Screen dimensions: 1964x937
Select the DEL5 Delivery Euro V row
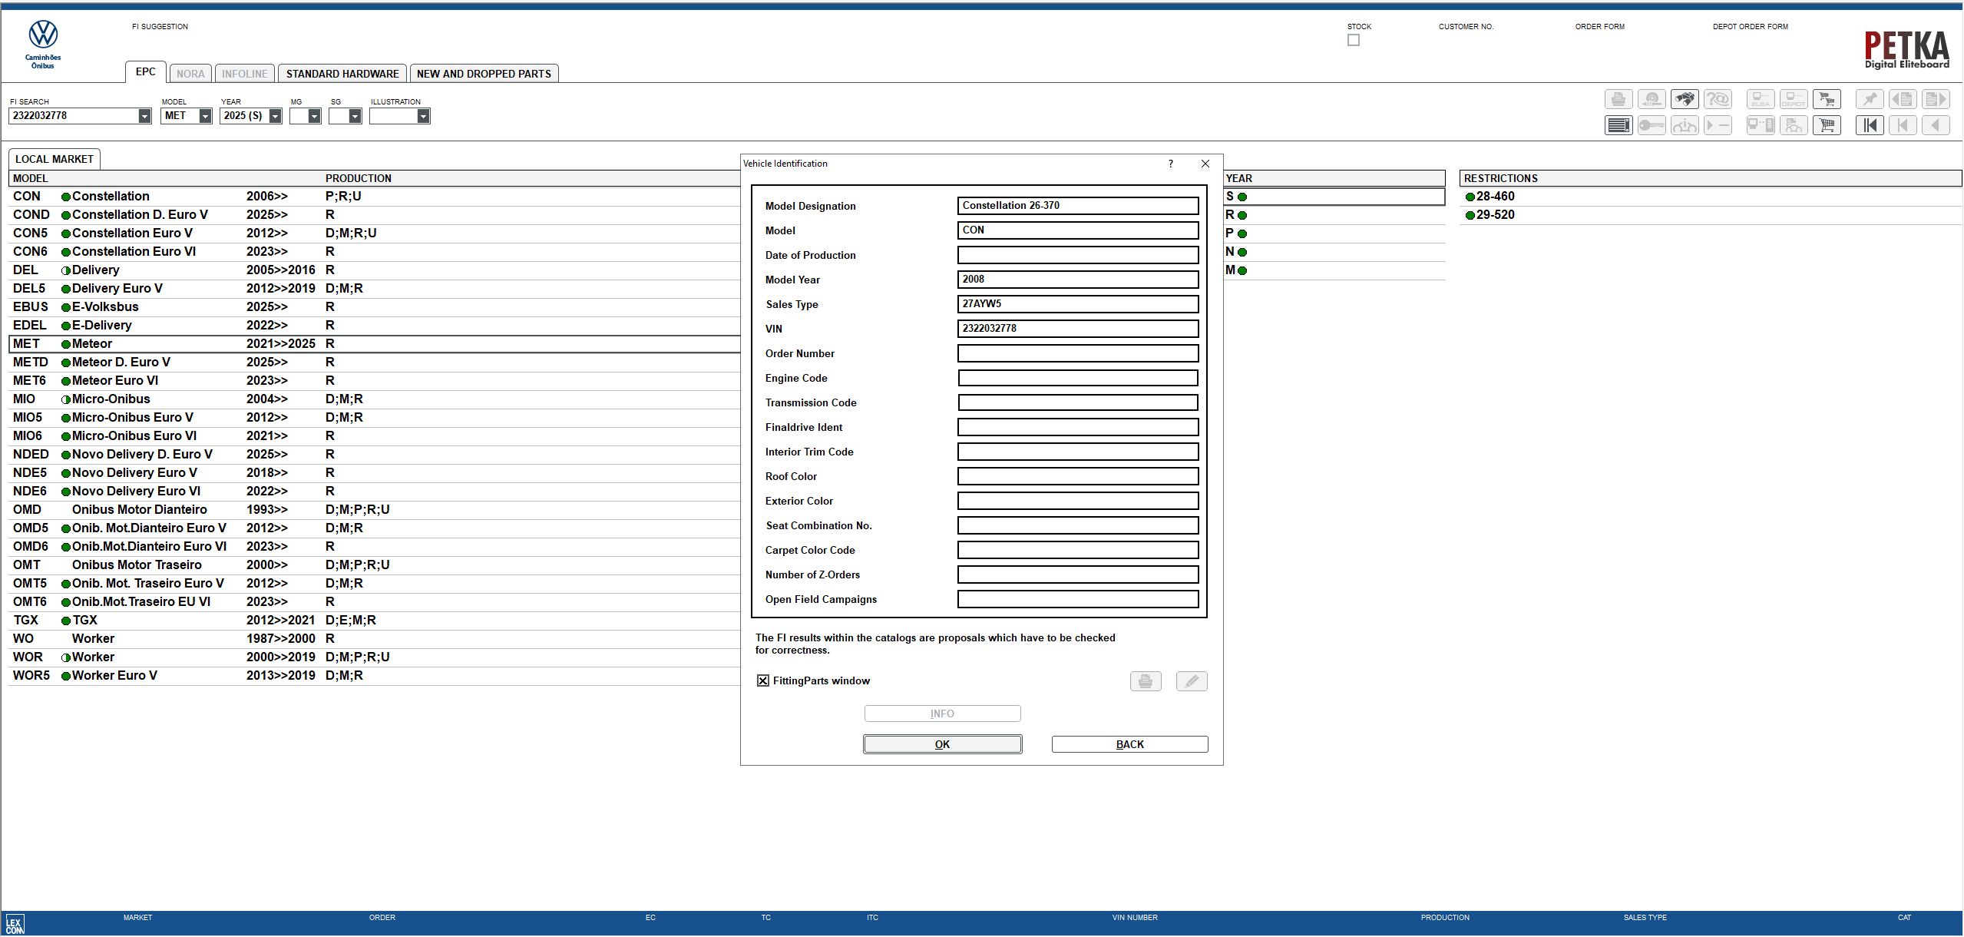click(x=375, y=289)
